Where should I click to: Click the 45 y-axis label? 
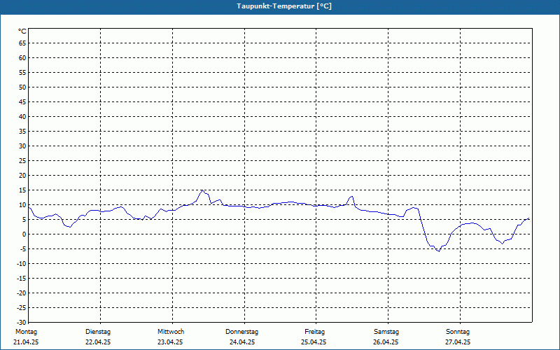tap(22, 102)
